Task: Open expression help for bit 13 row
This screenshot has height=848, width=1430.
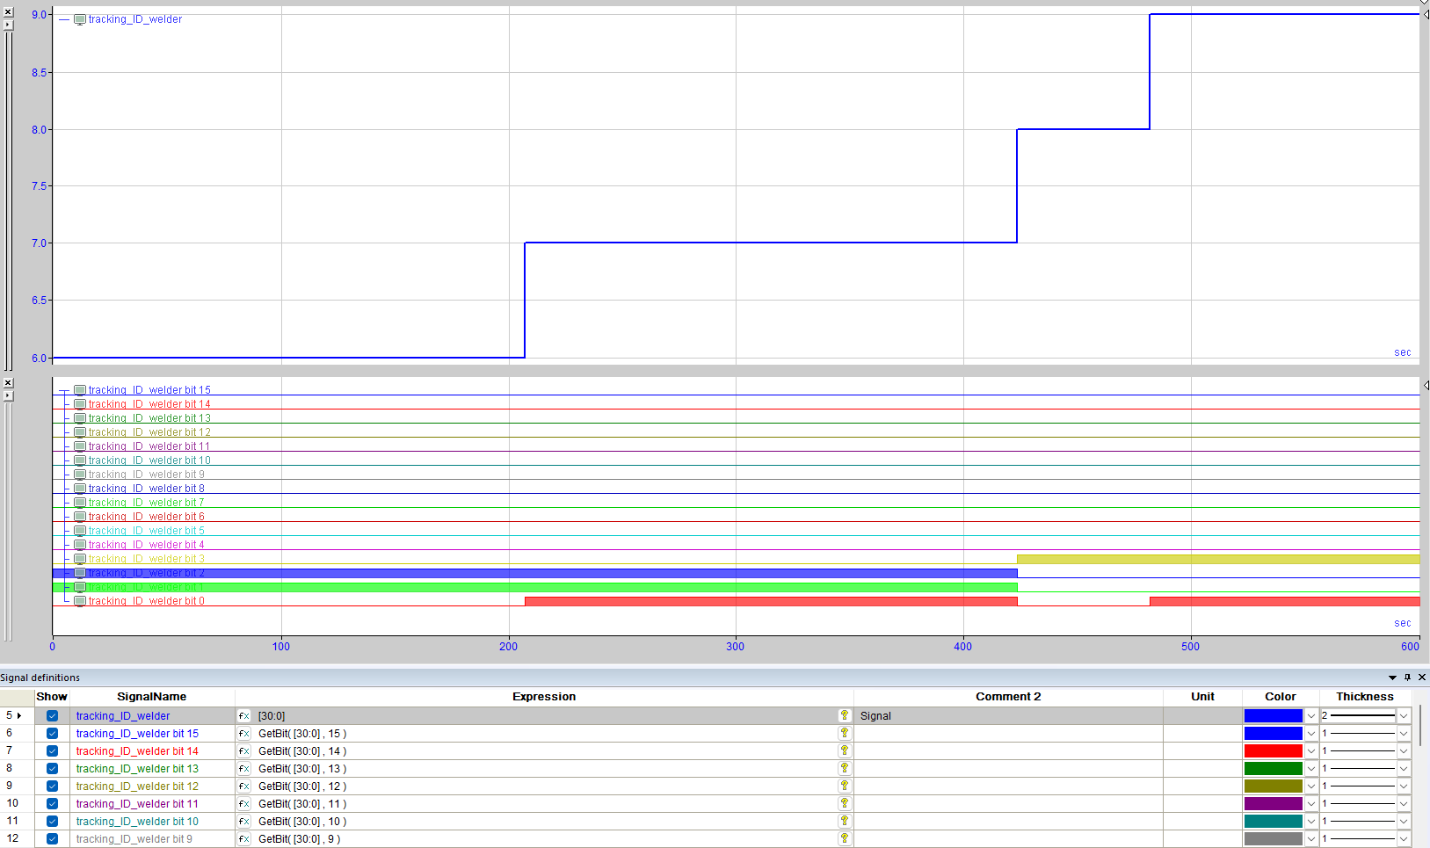Action: pos(845,769)
